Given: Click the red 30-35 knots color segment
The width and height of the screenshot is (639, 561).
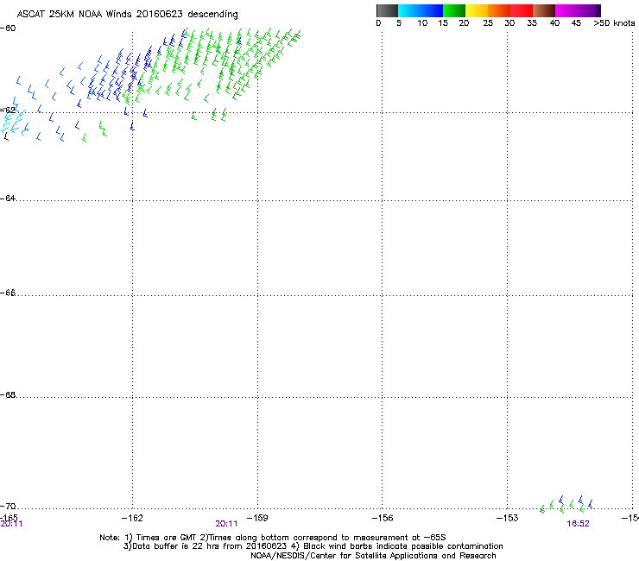Looking at the screenshot, I should tap(522, 10).
